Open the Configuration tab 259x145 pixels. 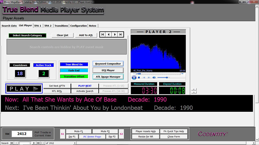tap(78, 26)
